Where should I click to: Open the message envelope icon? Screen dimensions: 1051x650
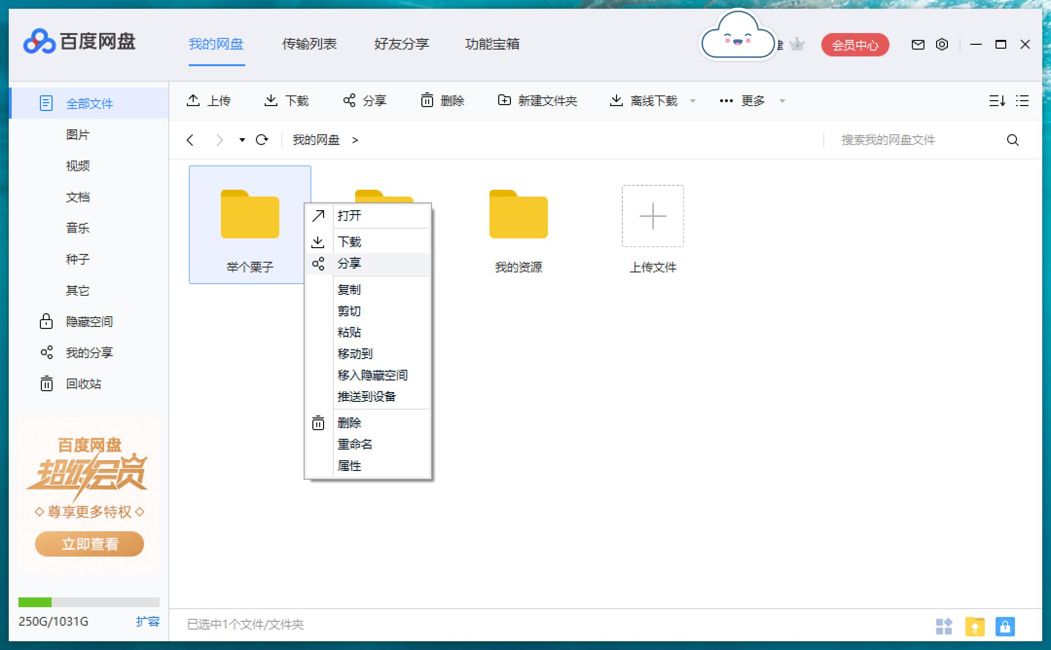click(918, 44)
